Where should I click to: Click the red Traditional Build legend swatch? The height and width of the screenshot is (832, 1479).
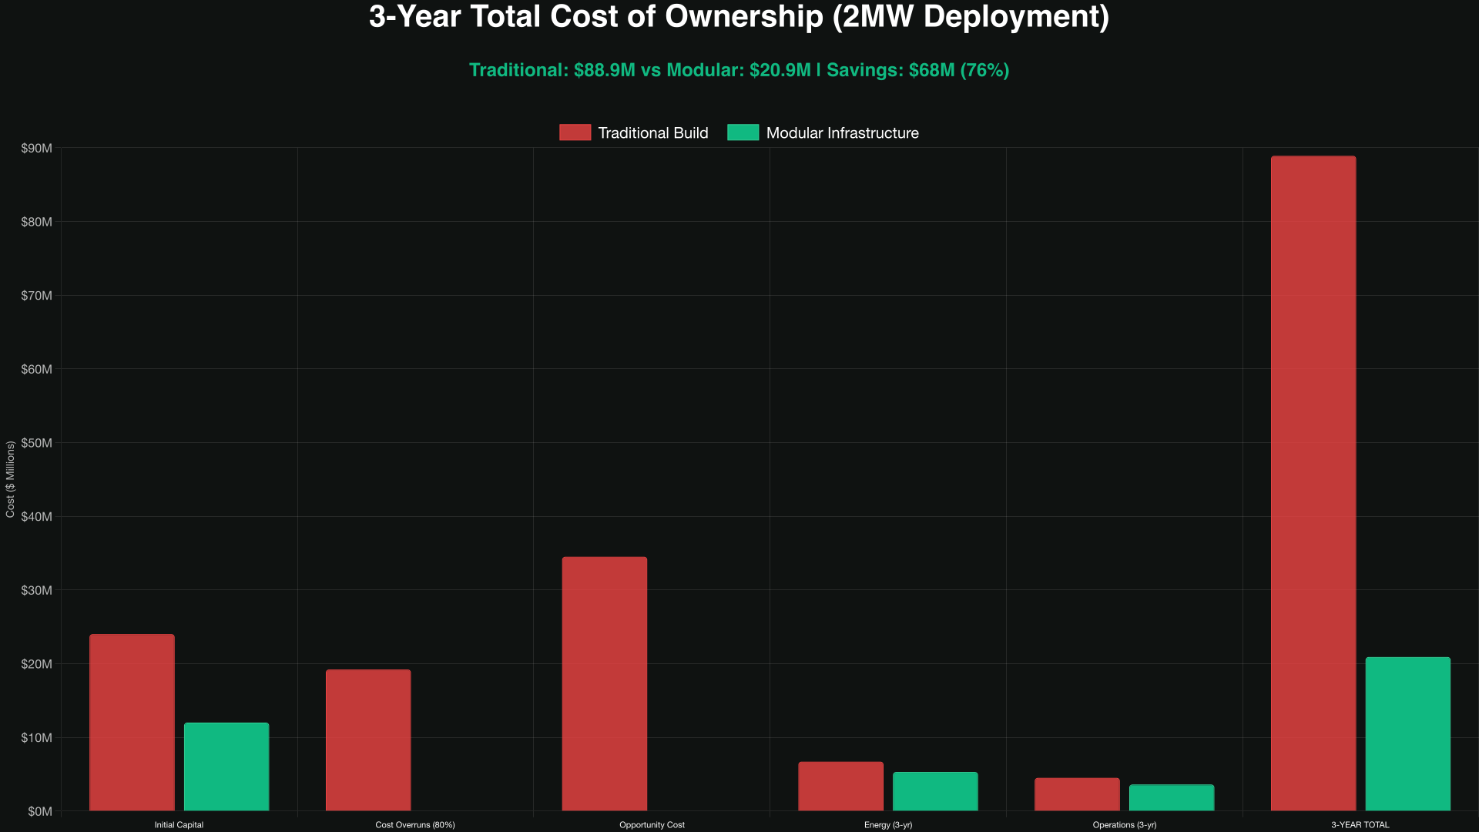pyautogui.click(x=575, y=133)
